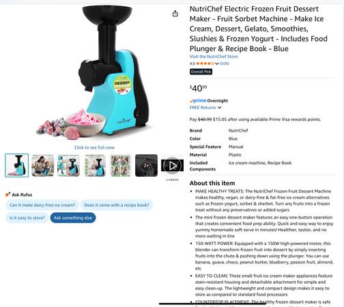
Task: Click the star rating icons
Action: click(x=205, y=63)
